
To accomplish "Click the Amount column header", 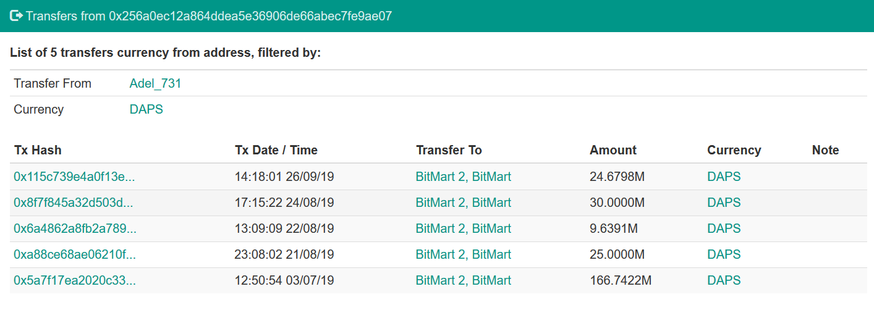I will (x=613, y=150).
